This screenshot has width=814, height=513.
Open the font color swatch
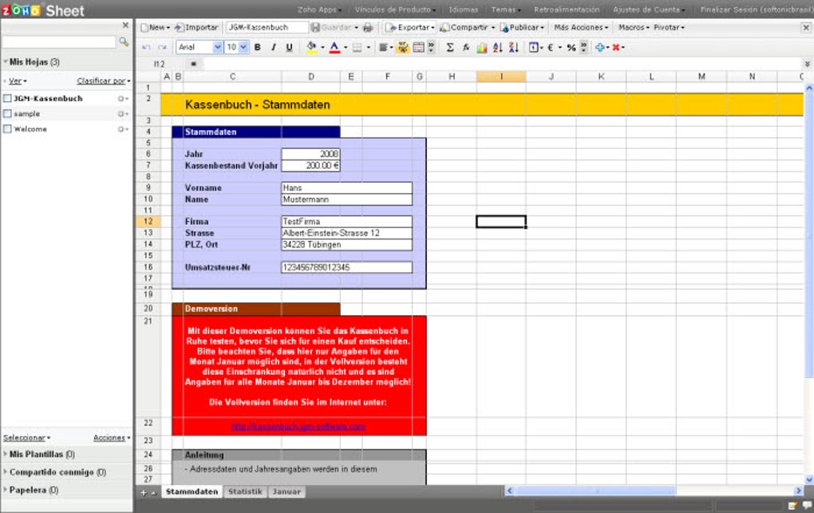coord(334,47)
